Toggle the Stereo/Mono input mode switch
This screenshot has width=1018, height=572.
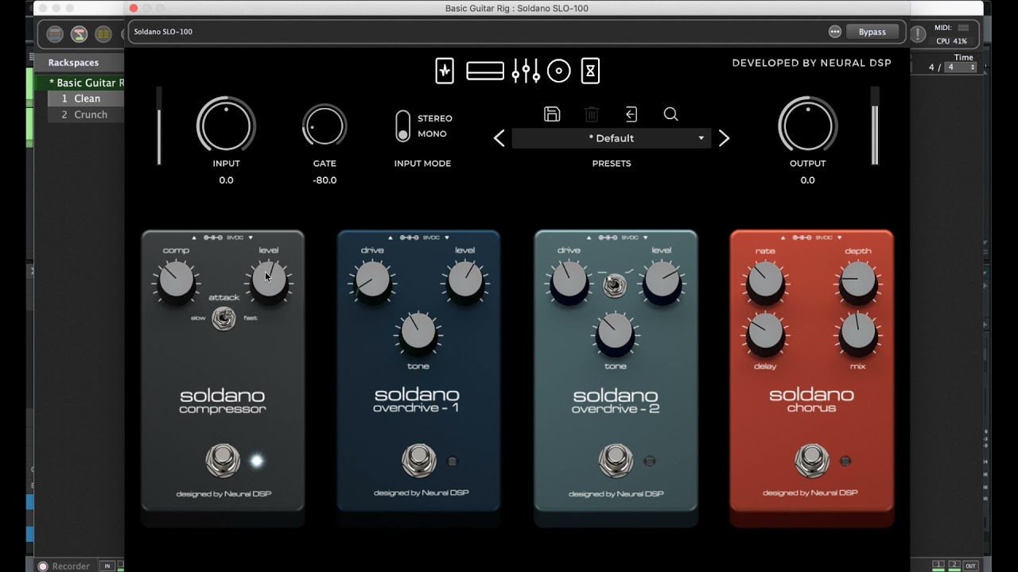coord(403,126)
